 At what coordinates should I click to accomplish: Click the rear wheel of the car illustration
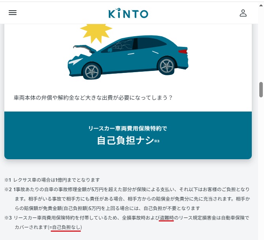tap(167, 66)
